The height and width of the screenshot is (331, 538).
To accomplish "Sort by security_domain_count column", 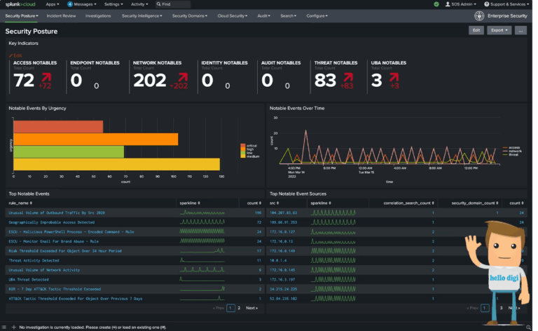I will pyautogui.click(x=475, y=203).
